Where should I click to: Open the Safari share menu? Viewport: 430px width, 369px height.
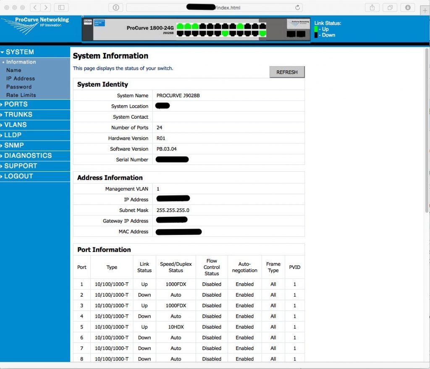click(372, 8)
